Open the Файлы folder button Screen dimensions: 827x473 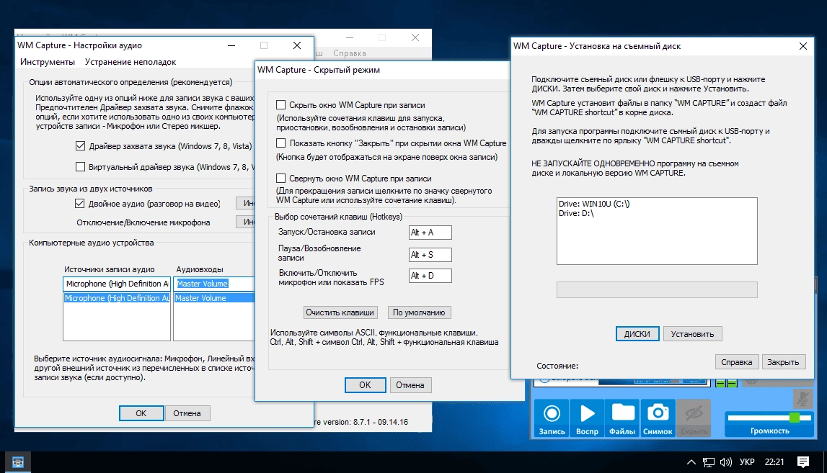(x=622, y=419)
